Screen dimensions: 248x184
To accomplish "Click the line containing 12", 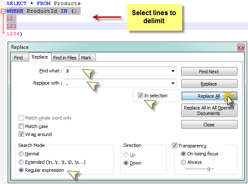I will coord(9,19).
